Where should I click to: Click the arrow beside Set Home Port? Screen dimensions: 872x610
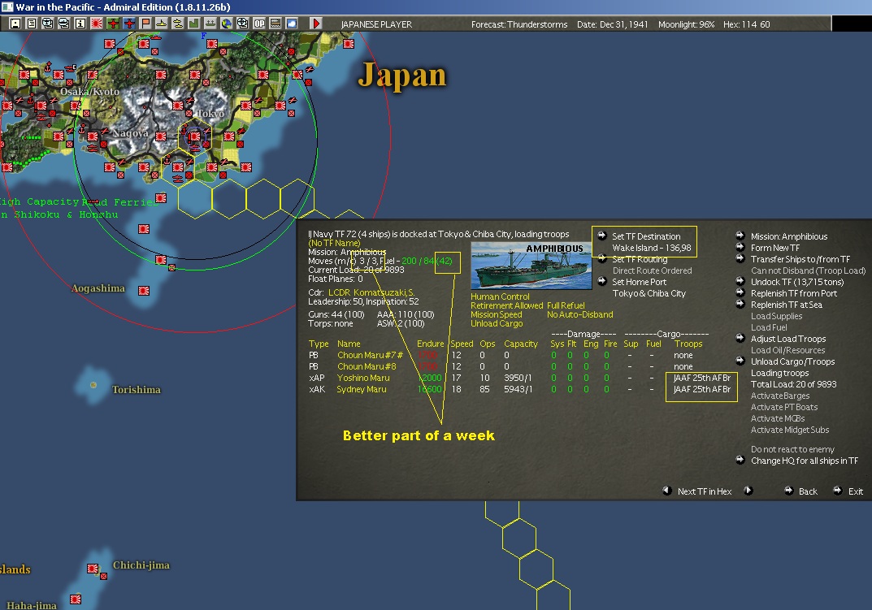click(601, 281)
